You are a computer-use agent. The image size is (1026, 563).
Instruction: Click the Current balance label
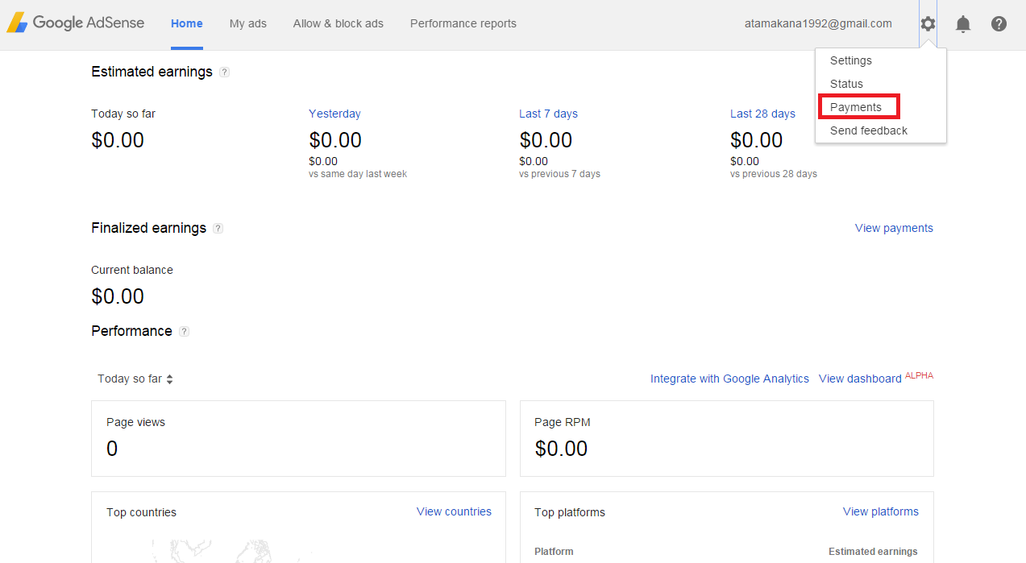click(x=132, y=270)
